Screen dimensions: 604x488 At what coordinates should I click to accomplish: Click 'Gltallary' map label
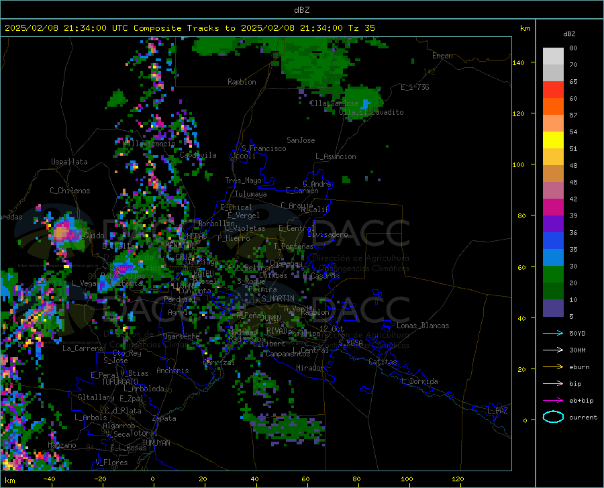click(x=96, y=397)
